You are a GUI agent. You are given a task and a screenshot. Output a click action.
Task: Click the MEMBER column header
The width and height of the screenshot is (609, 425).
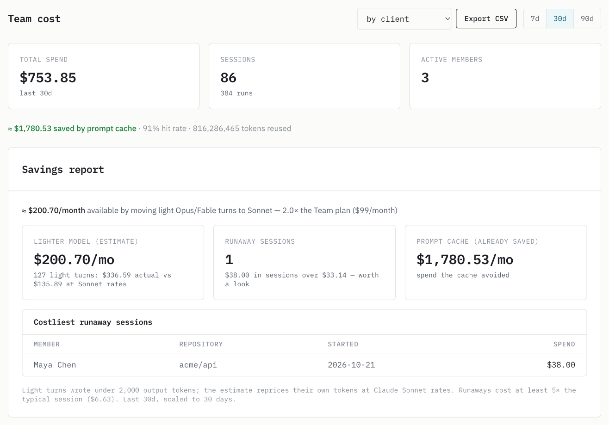[47, 344]
